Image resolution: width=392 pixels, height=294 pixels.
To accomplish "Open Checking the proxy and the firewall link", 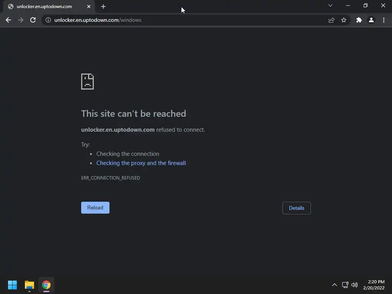I will coord(141,163).
